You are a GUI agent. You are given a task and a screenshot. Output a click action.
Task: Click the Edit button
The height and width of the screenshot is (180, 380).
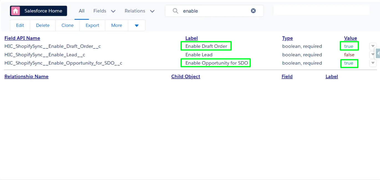[20, 25]
